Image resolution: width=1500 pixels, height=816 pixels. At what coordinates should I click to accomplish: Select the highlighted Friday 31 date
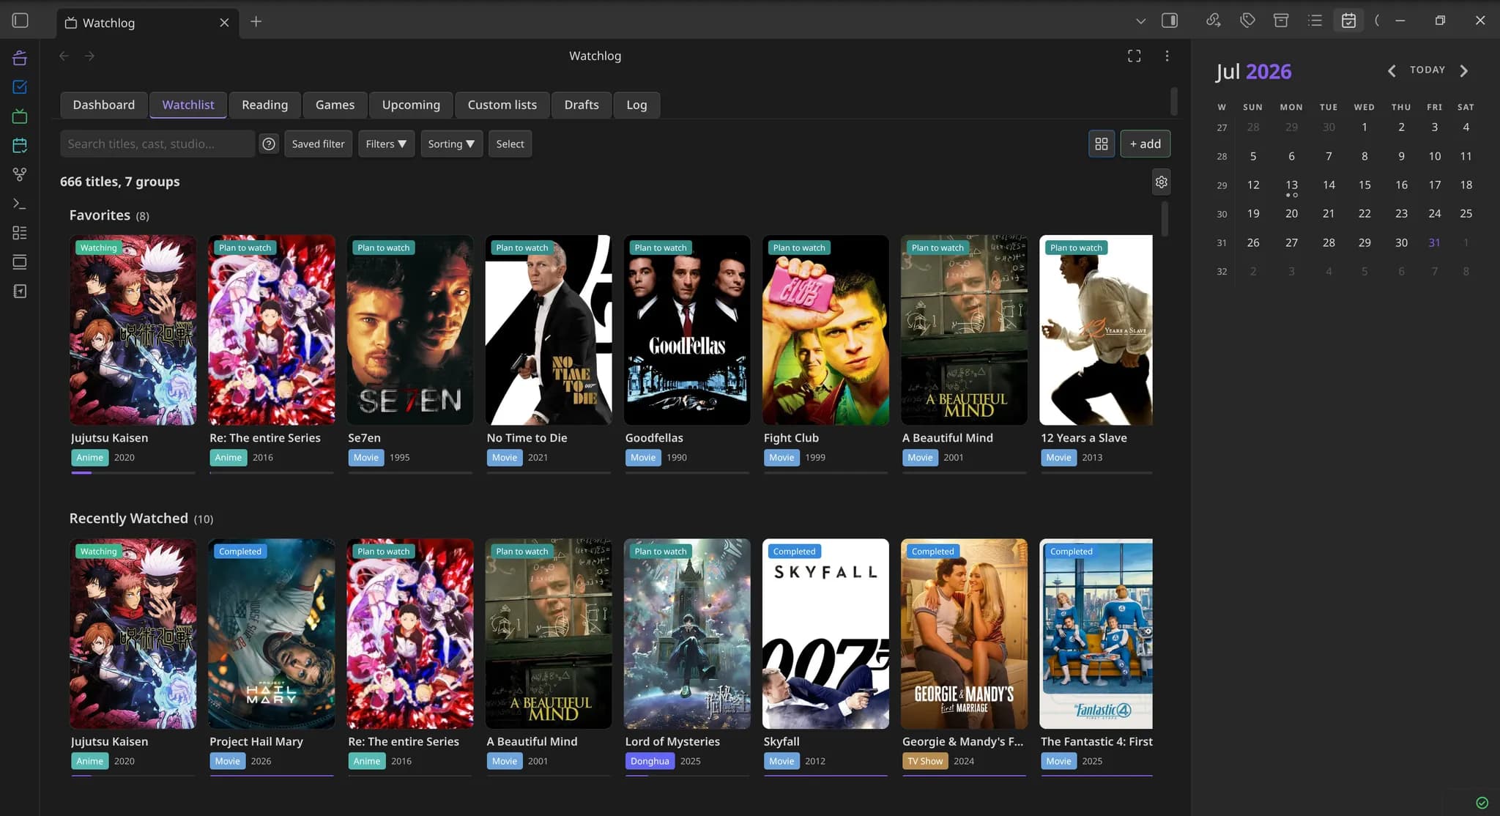coord(1434,242)
